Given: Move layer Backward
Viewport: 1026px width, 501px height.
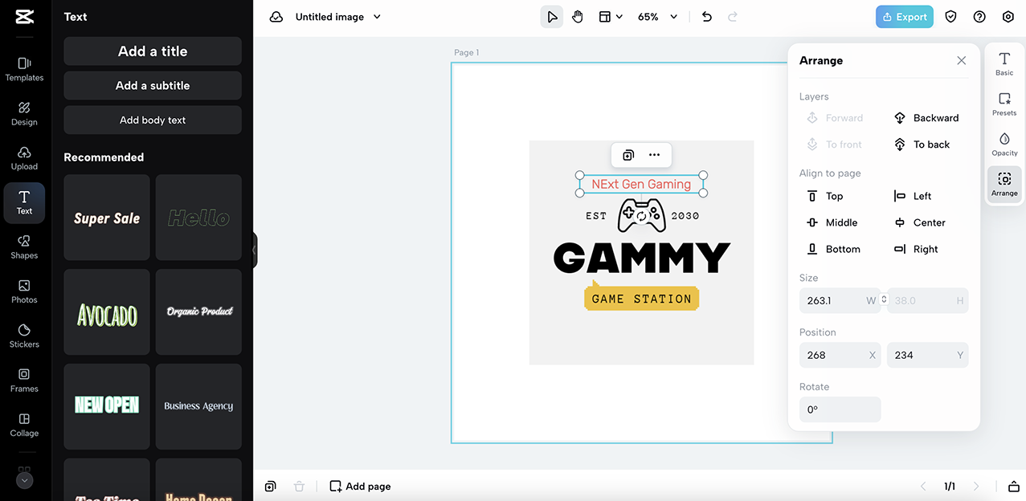Looking at the screenshot, I should click(x=927, y=118).
